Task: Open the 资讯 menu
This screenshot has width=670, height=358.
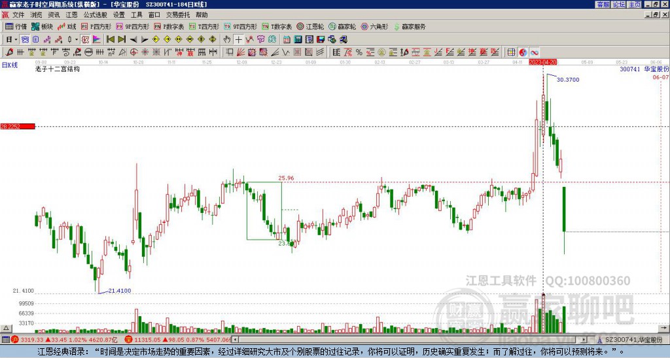Action: coord(54,15)
